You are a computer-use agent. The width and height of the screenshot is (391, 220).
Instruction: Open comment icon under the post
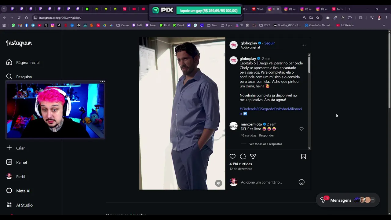243,156
